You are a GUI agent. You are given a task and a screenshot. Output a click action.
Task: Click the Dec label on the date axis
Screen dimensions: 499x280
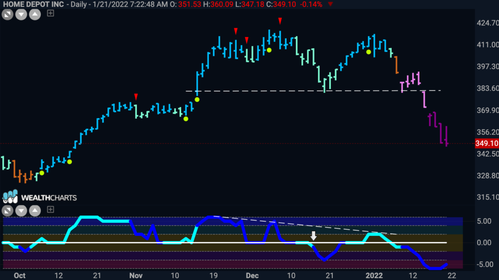point(252,275)
